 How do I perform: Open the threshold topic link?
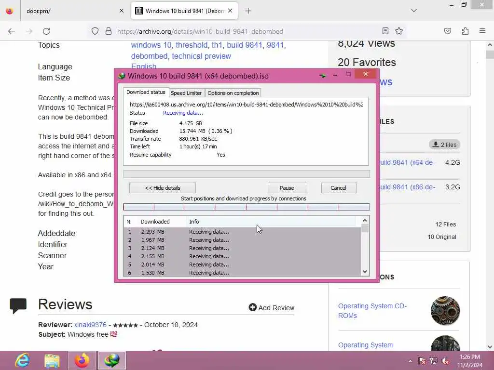(192, 45)
